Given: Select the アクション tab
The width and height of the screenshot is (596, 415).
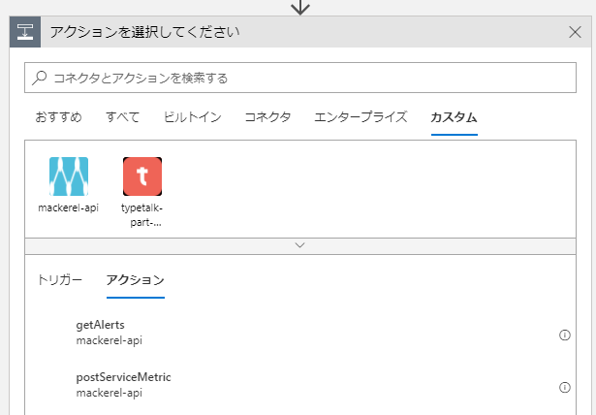Looking at the screenshot, I should pos(136,281).
